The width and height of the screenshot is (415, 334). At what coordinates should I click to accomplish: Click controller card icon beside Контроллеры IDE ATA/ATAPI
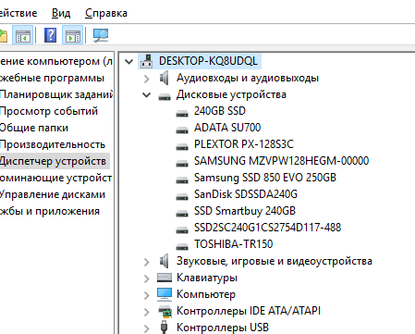click(165, 311)
